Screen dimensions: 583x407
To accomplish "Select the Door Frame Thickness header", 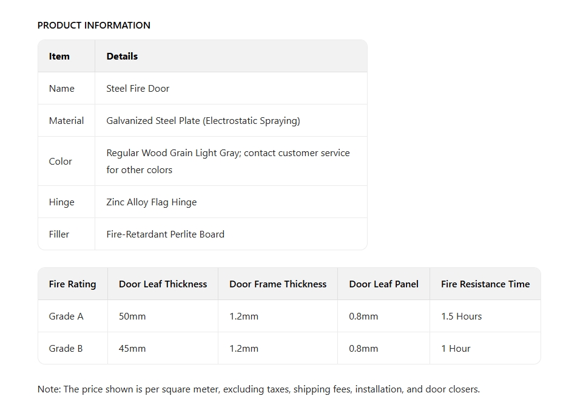I will (278, 284).
